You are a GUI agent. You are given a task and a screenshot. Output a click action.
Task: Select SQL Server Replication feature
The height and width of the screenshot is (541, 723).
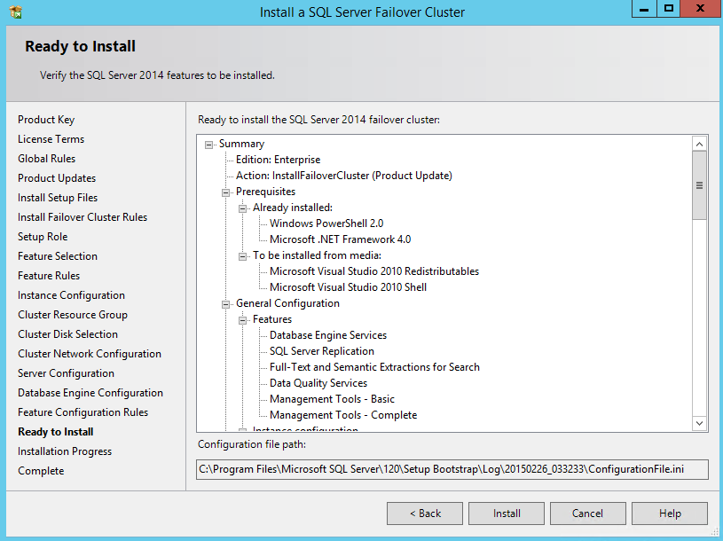(x=322, y=351)
